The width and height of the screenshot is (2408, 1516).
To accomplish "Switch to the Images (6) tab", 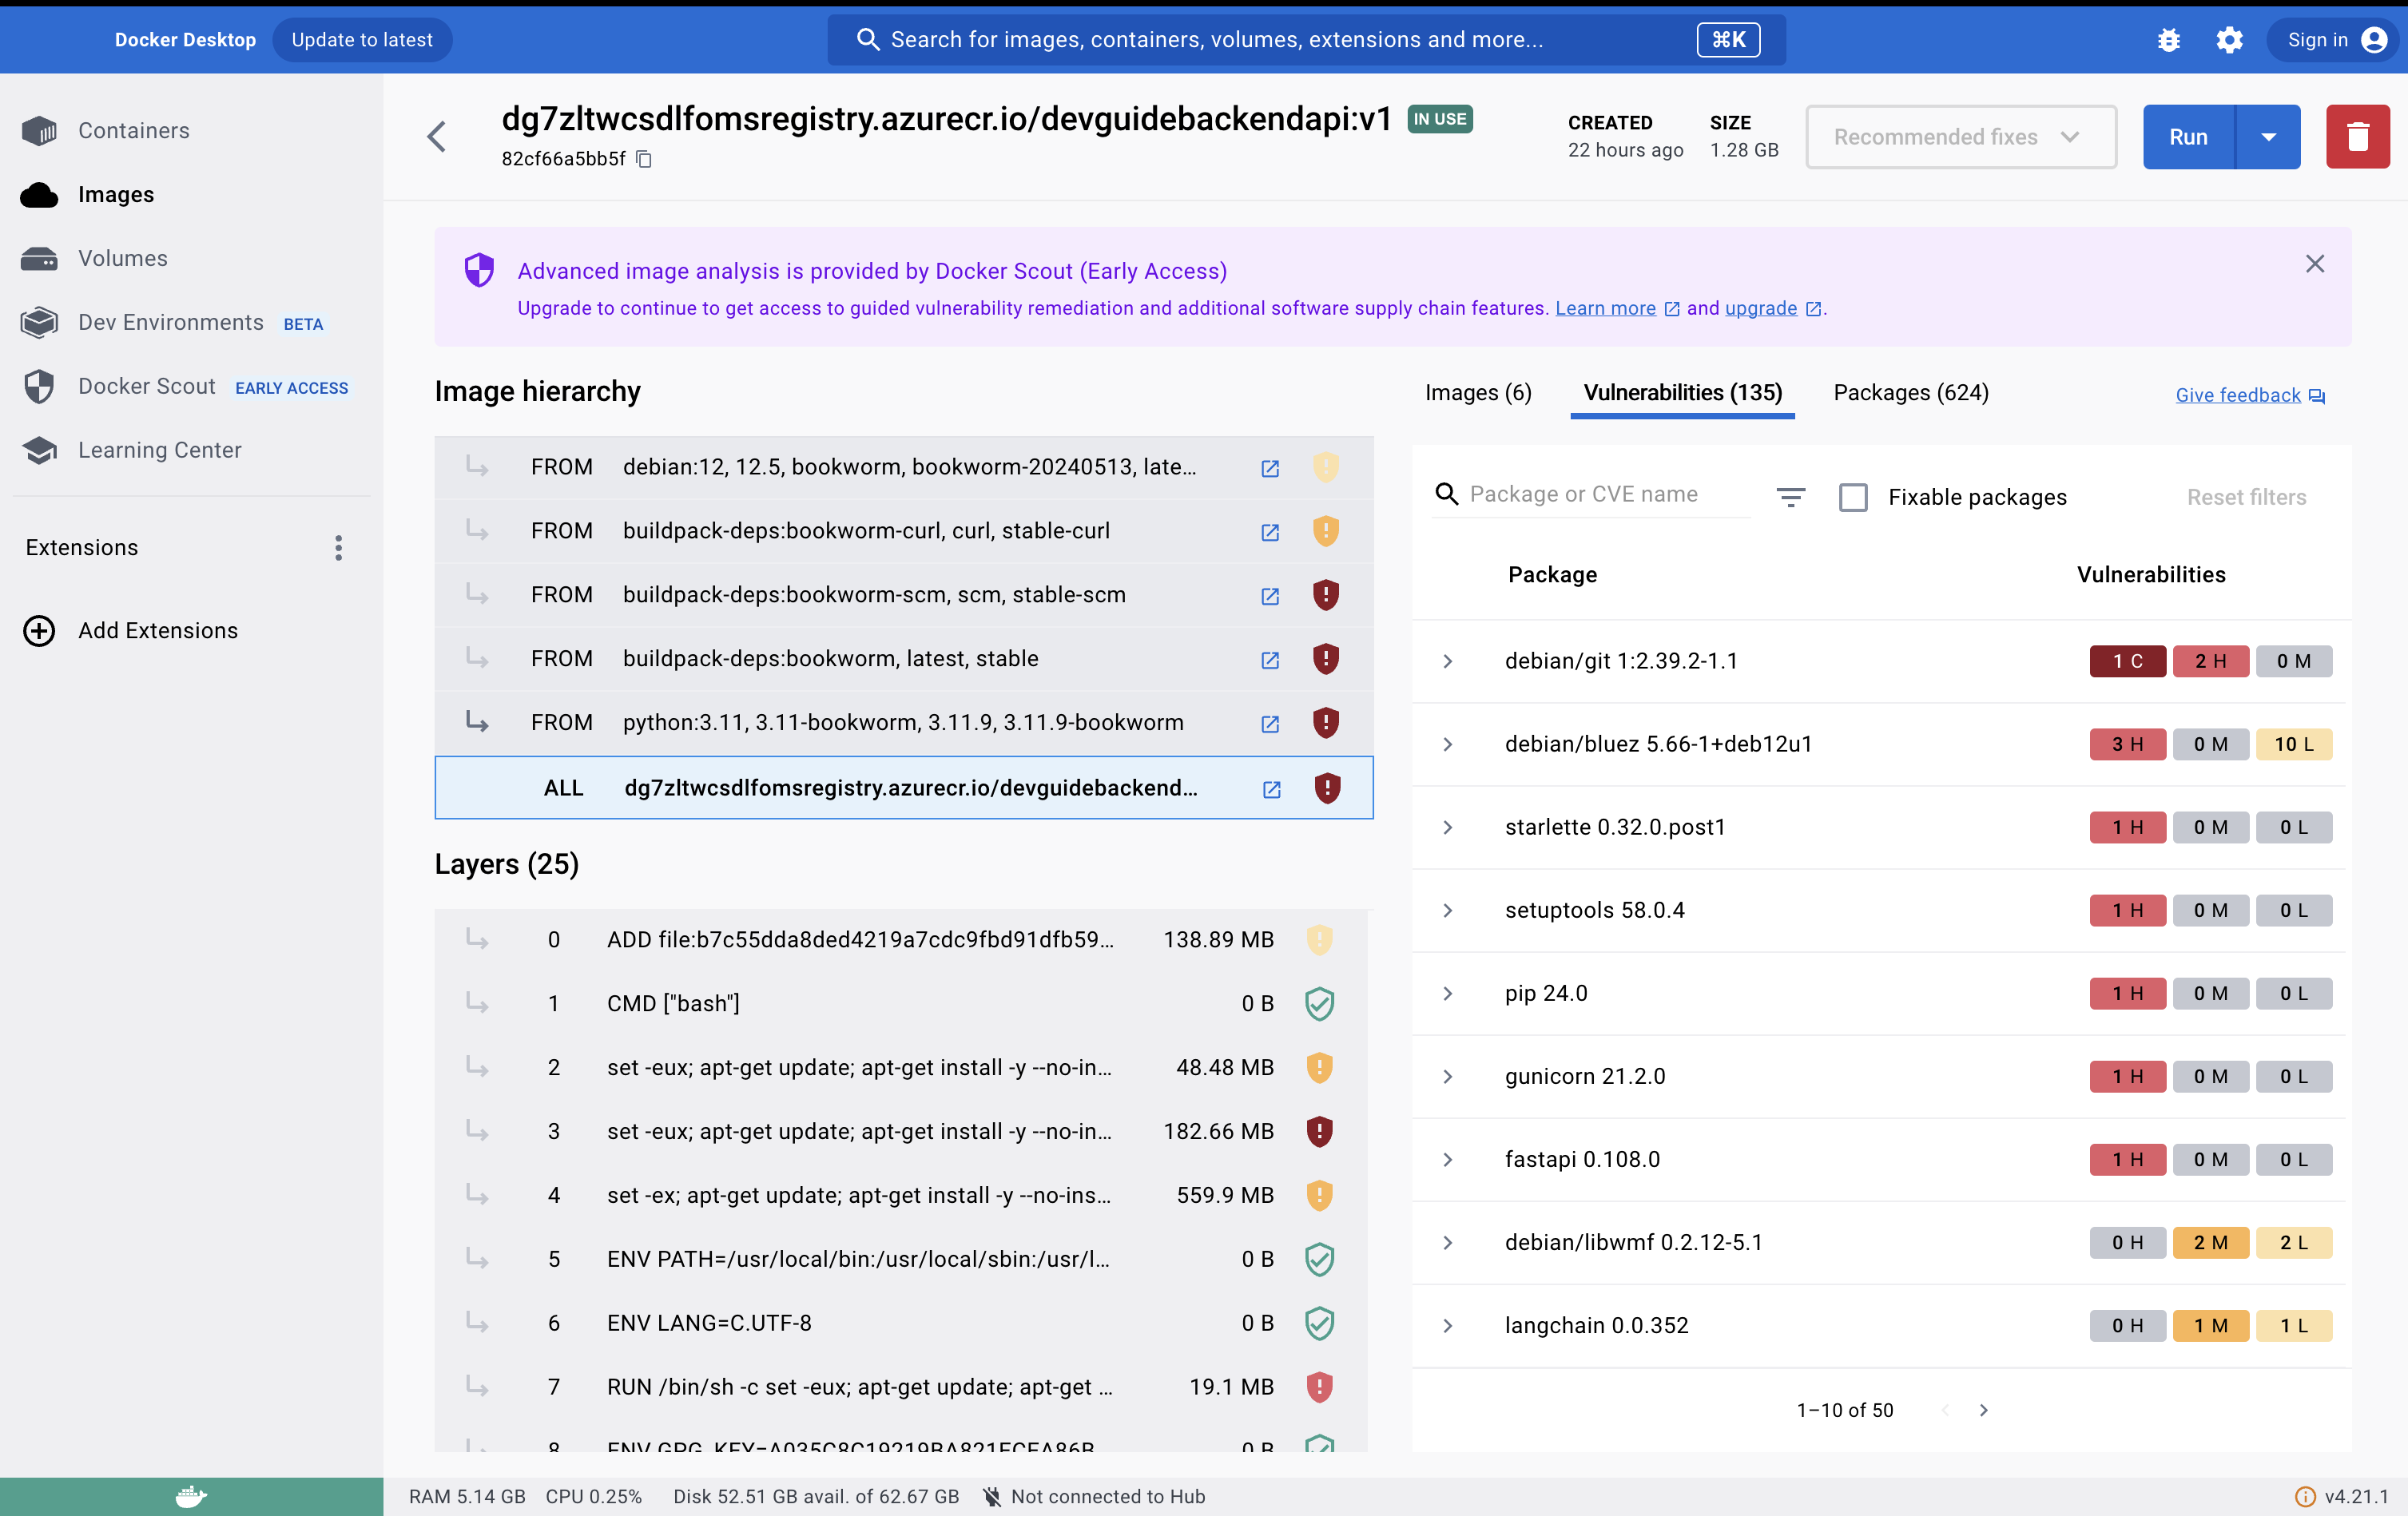I will (x=1477, y=393).
